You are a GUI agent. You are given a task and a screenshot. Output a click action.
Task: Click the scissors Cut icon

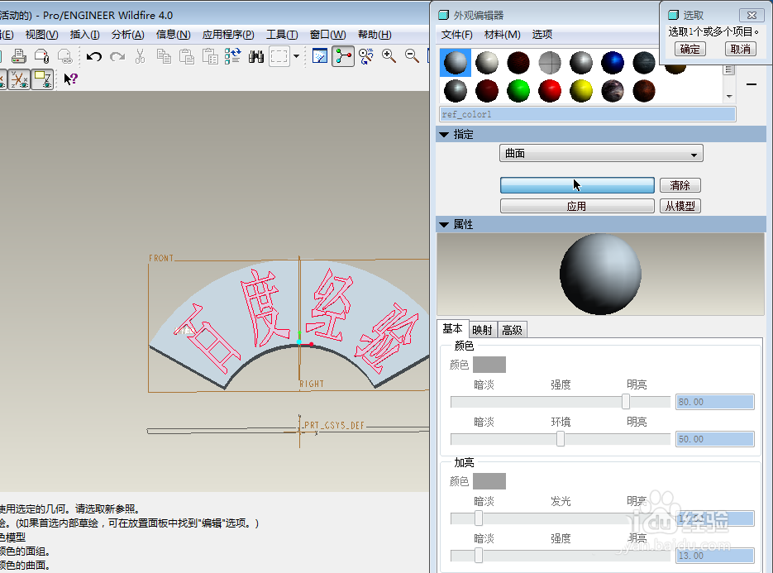tap(141, 56)
